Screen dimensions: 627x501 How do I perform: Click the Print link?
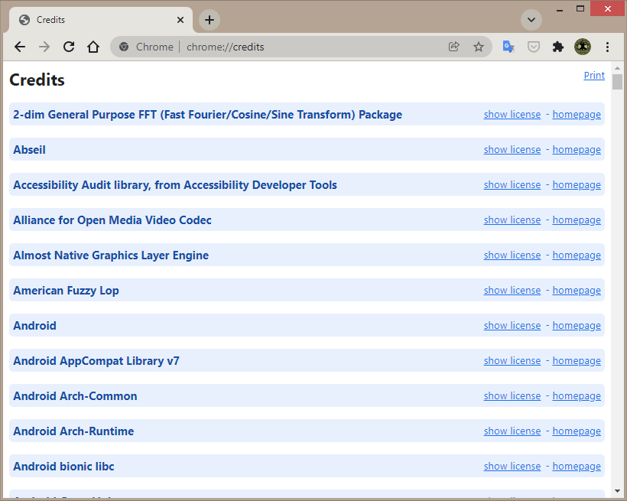[594, 75]
